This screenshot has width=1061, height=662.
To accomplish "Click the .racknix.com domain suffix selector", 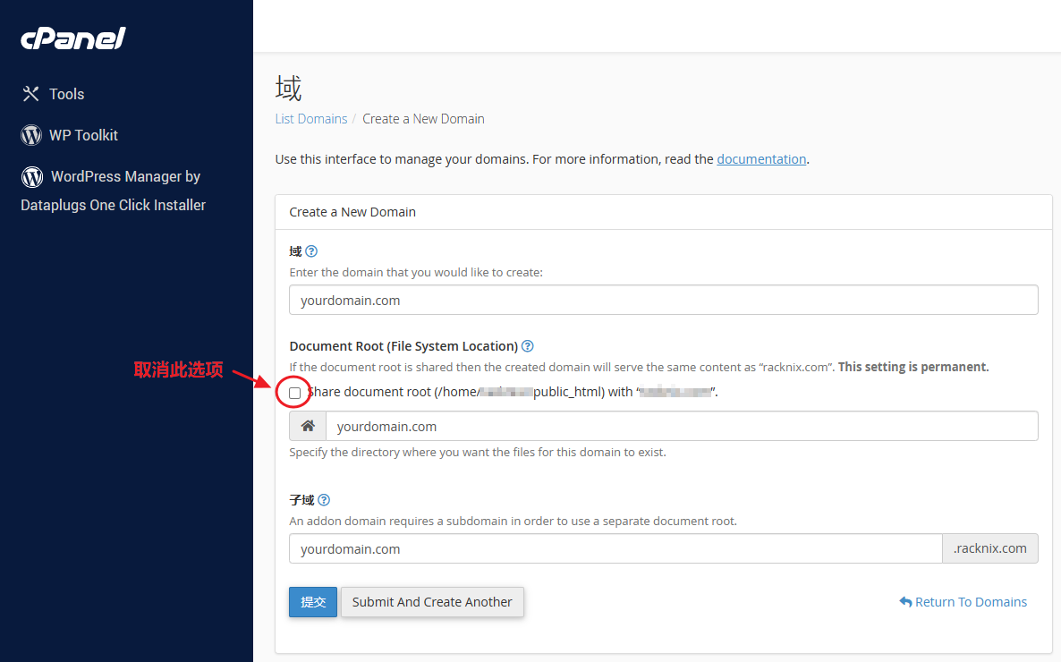I will [x=989, y=547].
